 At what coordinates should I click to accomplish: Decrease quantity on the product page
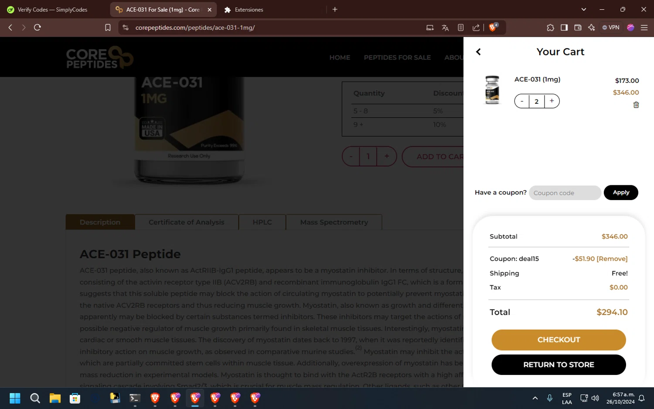tap(351, 157)
